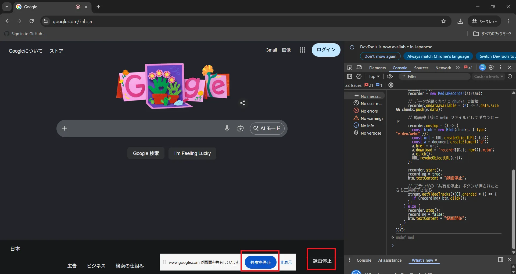
Task: Clear the console
Action: pos(359,77)
